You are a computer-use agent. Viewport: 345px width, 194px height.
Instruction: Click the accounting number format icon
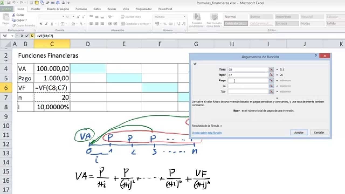157,24
